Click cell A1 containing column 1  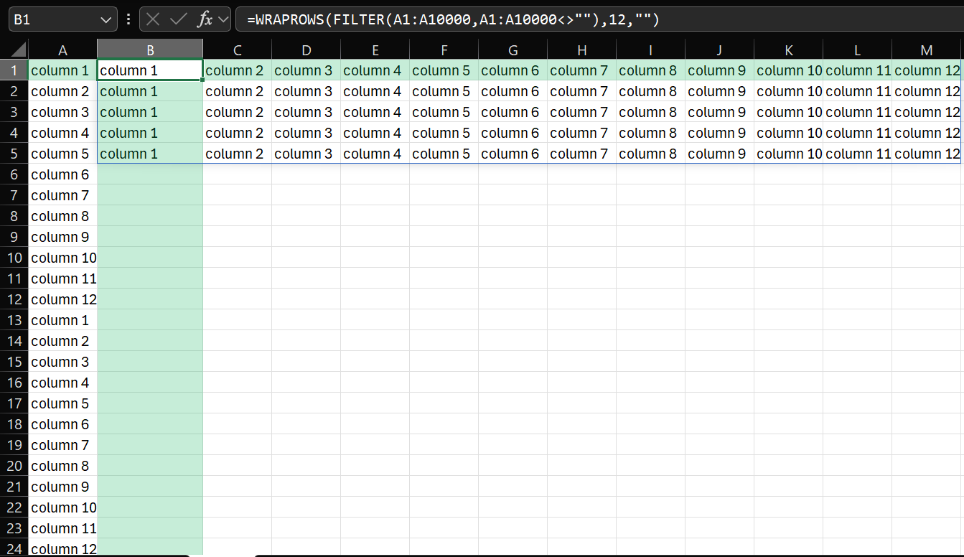[63, 70]
